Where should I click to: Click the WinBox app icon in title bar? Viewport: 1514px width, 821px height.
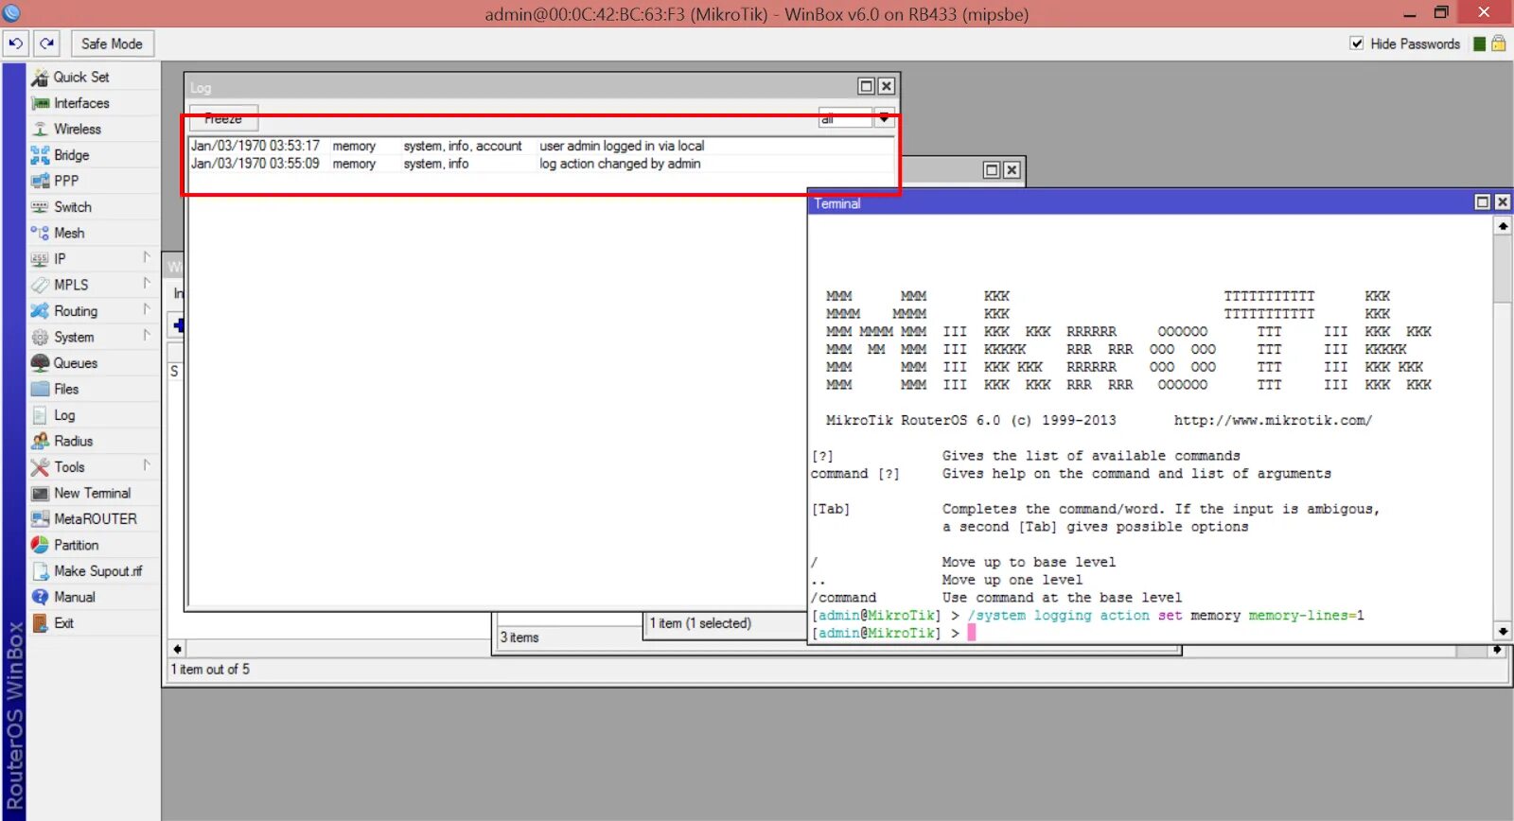[x=12, y=13]
